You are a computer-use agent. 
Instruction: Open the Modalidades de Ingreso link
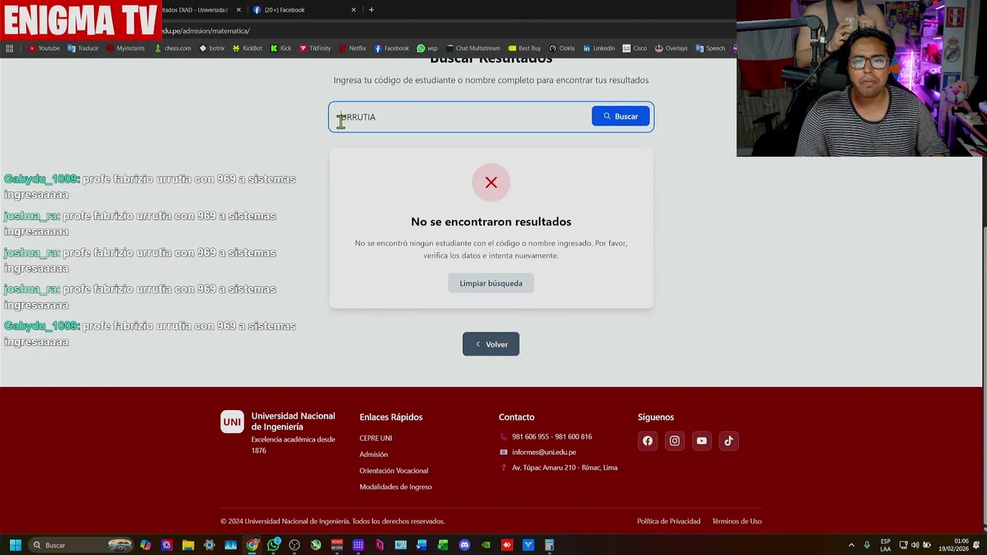(396, 486)
